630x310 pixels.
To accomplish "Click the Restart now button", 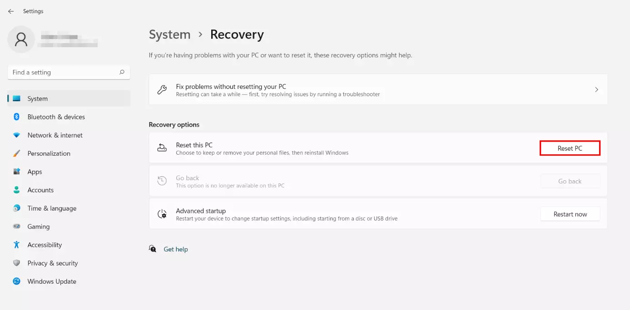I will pos(570,214).
